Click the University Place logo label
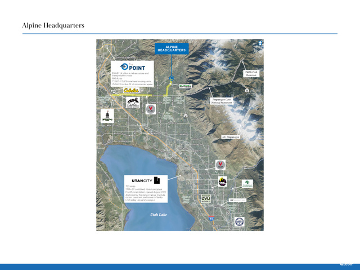The width and height of the screenshot is (360, 270). 237,200
